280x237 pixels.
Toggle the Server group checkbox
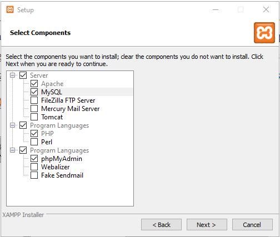[23, 75]
